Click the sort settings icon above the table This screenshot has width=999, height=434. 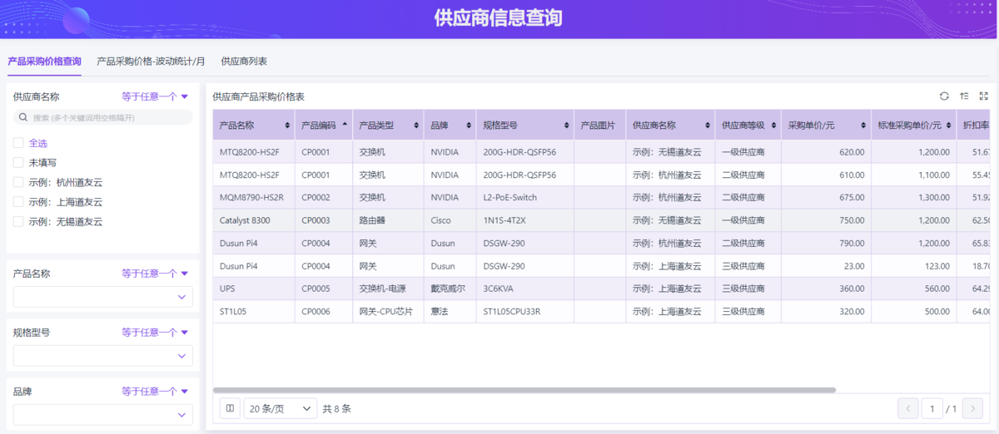(x=964, y=96)
